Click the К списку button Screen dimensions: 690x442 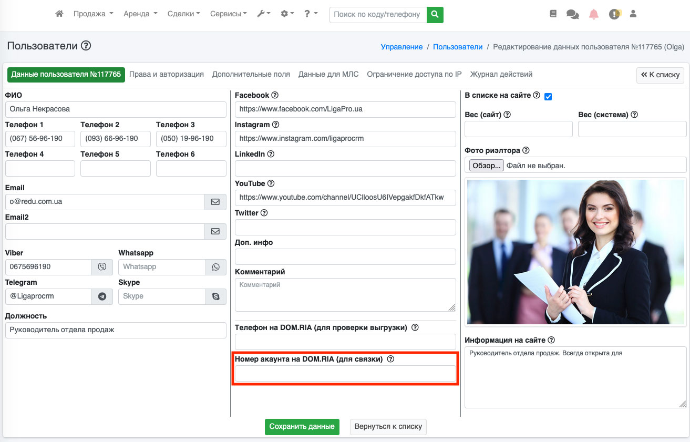pyautogui.click(x=660, y=75)
